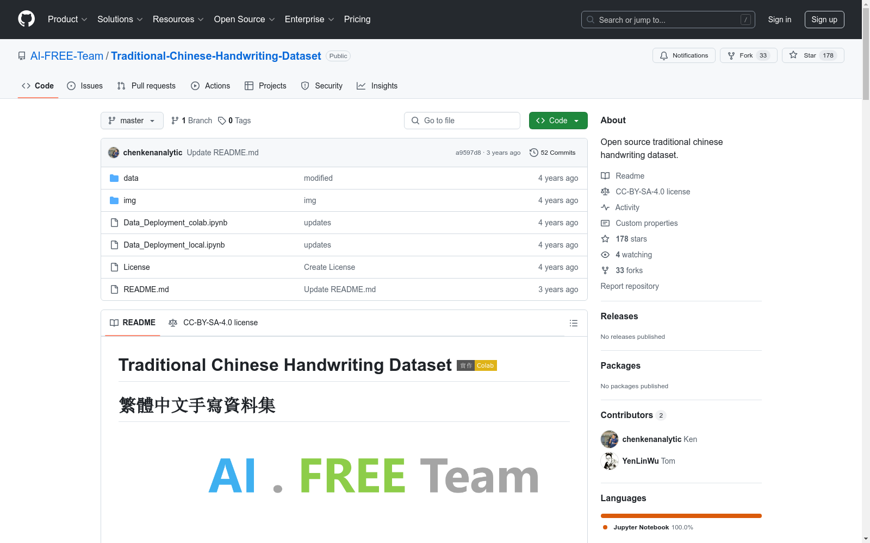The width and height of the screenshot is (870, 543).
Task: Expand the Open Source menu
Action: pos(245,20)
